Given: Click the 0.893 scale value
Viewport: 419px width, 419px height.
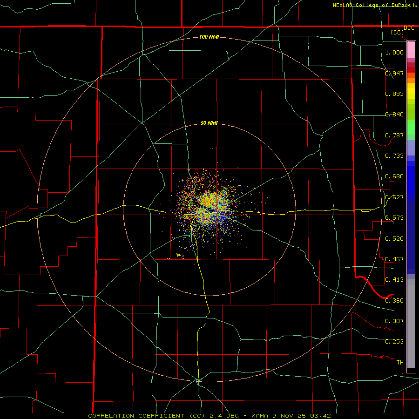Looking at the screenshot, I should [394, 94].
